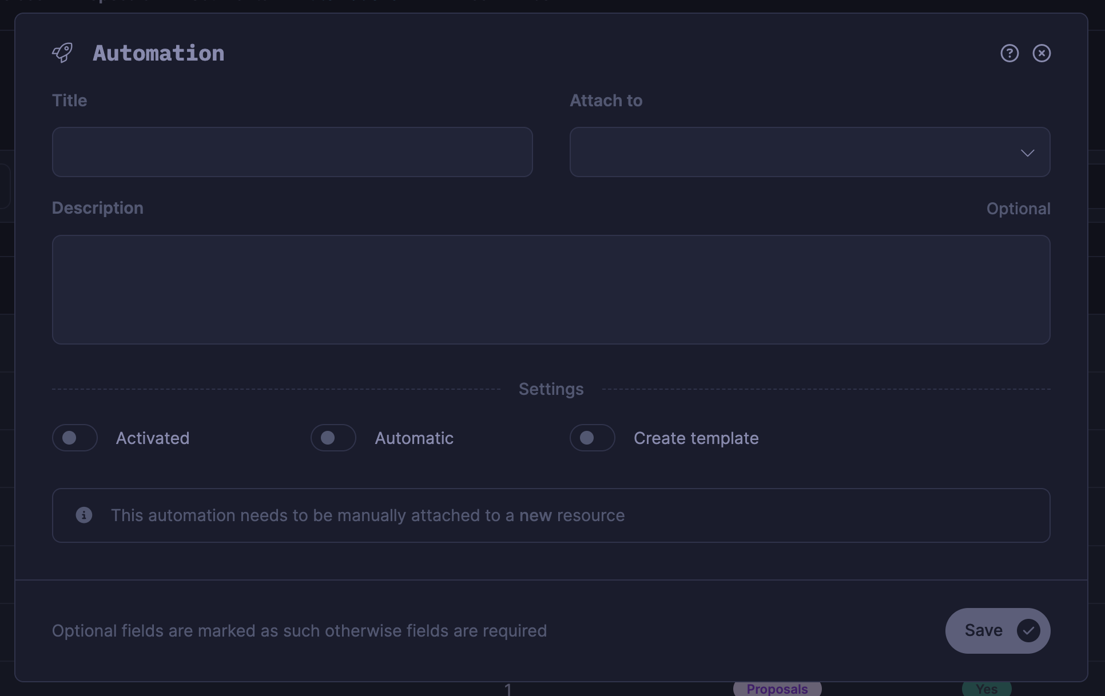Viewport: 1105px width, 696px height.
Task: Click the chevron in the Attach to field
Action: (1028, 153)
